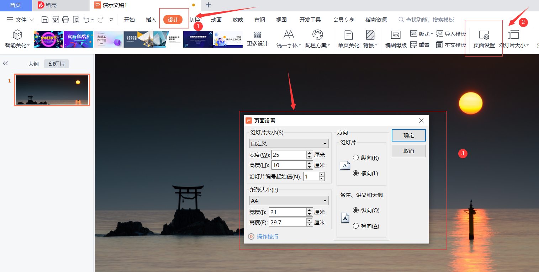
Task: Go to the 首页 home tab
Action: pos(15,5)
